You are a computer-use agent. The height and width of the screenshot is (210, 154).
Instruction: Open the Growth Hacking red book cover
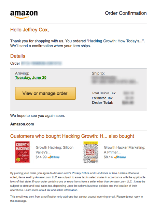coord(23,152)
